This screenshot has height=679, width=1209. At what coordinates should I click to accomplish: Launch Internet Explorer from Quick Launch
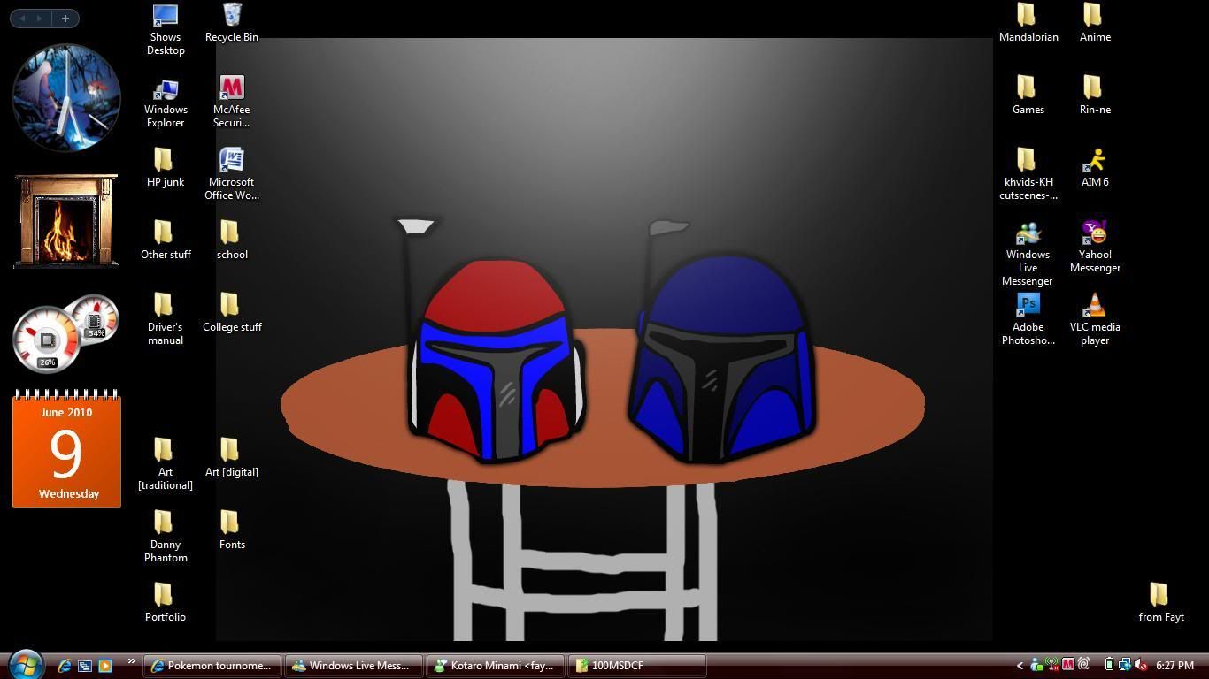point(65,666)
